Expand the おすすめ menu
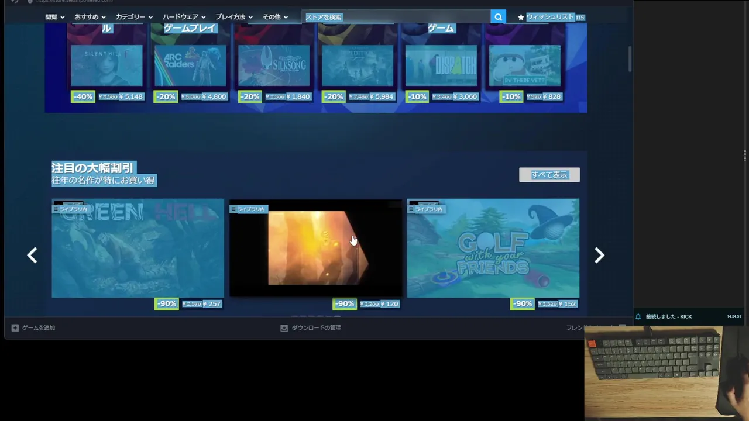This screenshot has width=749, height=421. click(x=90, y=17)
